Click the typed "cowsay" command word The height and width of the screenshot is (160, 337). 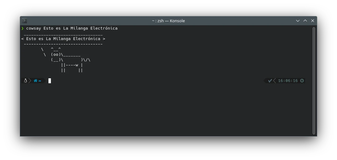pos(34,28)
